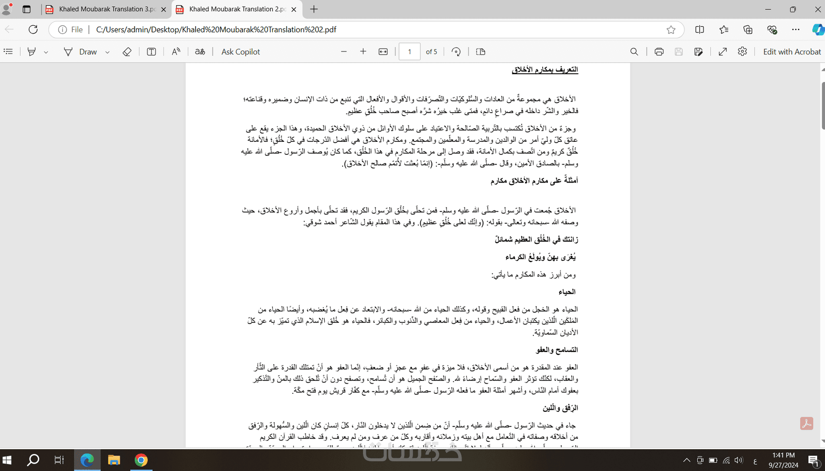Choose the Add text tool
The width and height of the screenshot is (825, 471).
tap(151, 51)
